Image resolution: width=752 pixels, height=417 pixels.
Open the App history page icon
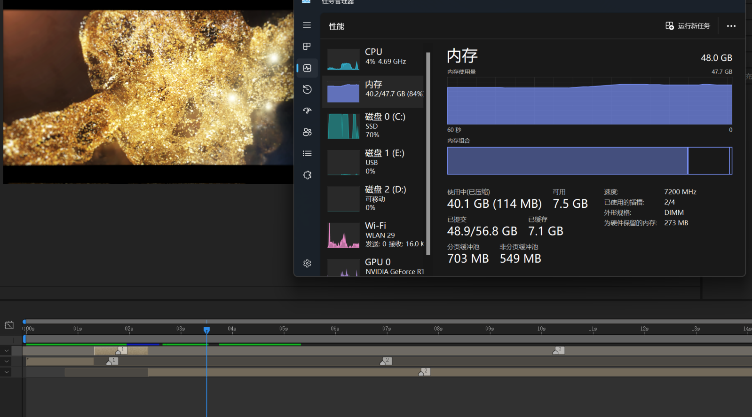[307, 89]
